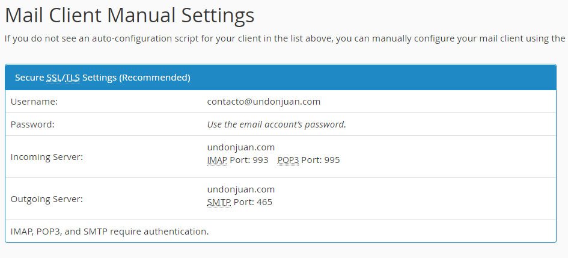Click the POP3 port number 995
This screenshot has width=568, height=258.
click(x=332, y=160)
